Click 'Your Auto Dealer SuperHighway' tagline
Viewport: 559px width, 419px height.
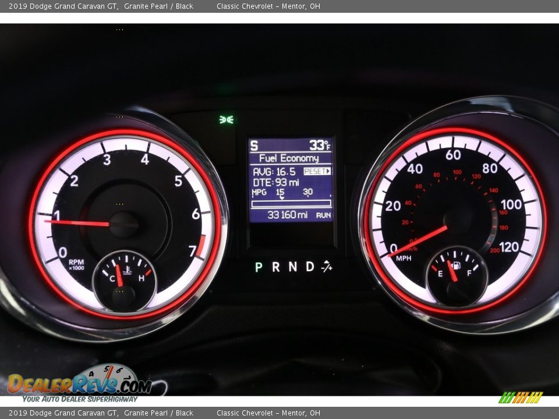(80, 399)
